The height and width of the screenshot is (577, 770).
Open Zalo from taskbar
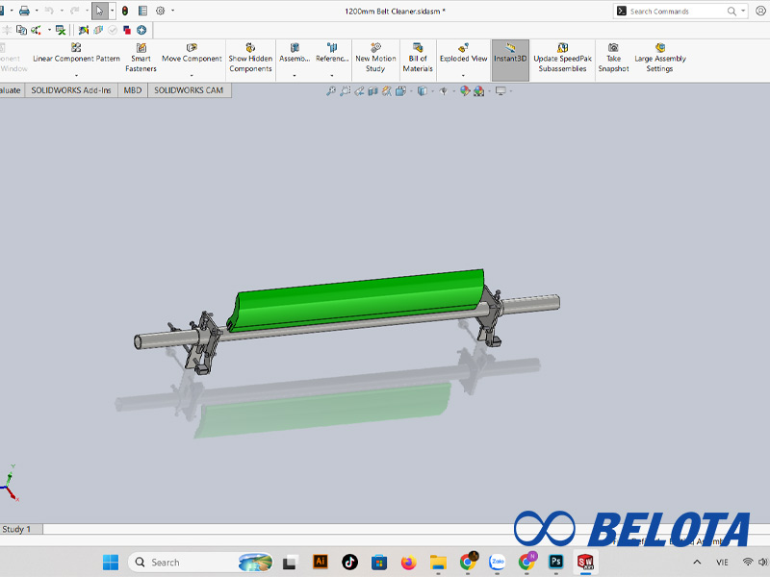coord(497,562)
